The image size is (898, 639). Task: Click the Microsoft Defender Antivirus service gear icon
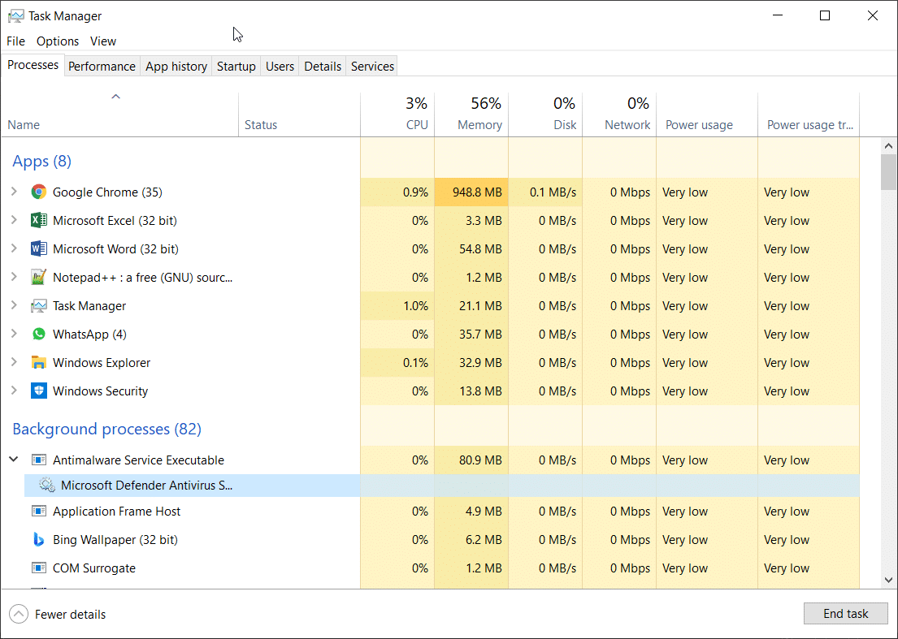[x=47, y=486]
